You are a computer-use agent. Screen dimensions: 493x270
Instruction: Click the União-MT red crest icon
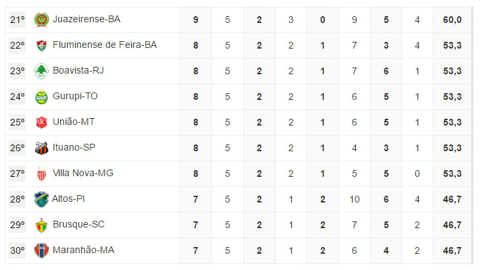click(x=41, y=122)
